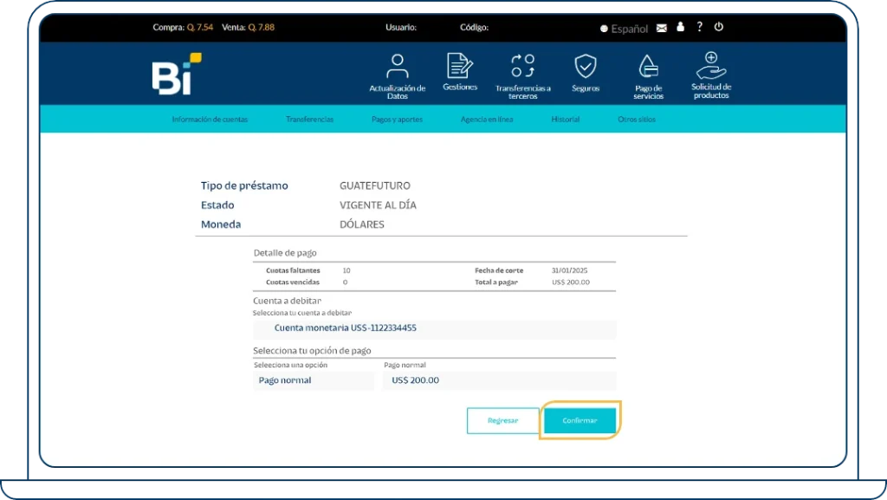Open the Pago normal option dropdown
Screen dimensions: 887x500
point(313,380)
